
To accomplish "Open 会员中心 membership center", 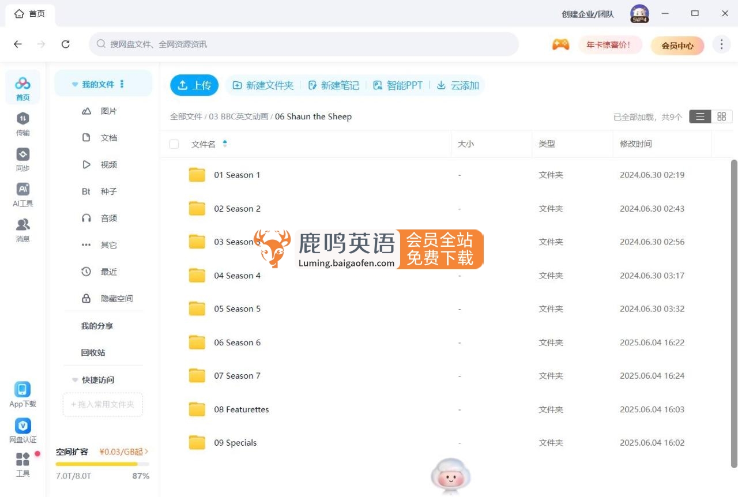I will tap(677, 45).
